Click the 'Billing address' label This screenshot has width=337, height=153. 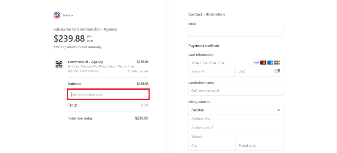click(x=199, y=102)
